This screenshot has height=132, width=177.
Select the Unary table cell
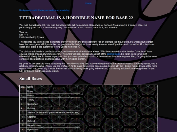[x=53, y=91]
